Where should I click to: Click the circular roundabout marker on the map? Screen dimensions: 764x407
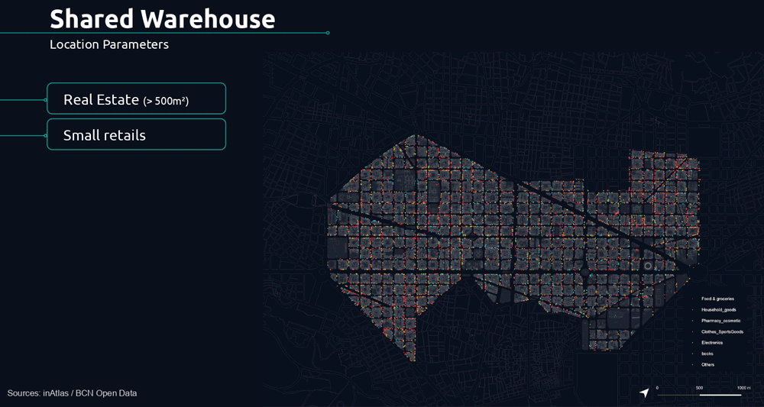click(x=648, y=266)
